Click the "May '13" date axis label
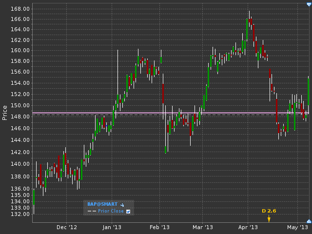Image resolution: width=312 pixels, height=234 pixels. (x=298, y=227)
